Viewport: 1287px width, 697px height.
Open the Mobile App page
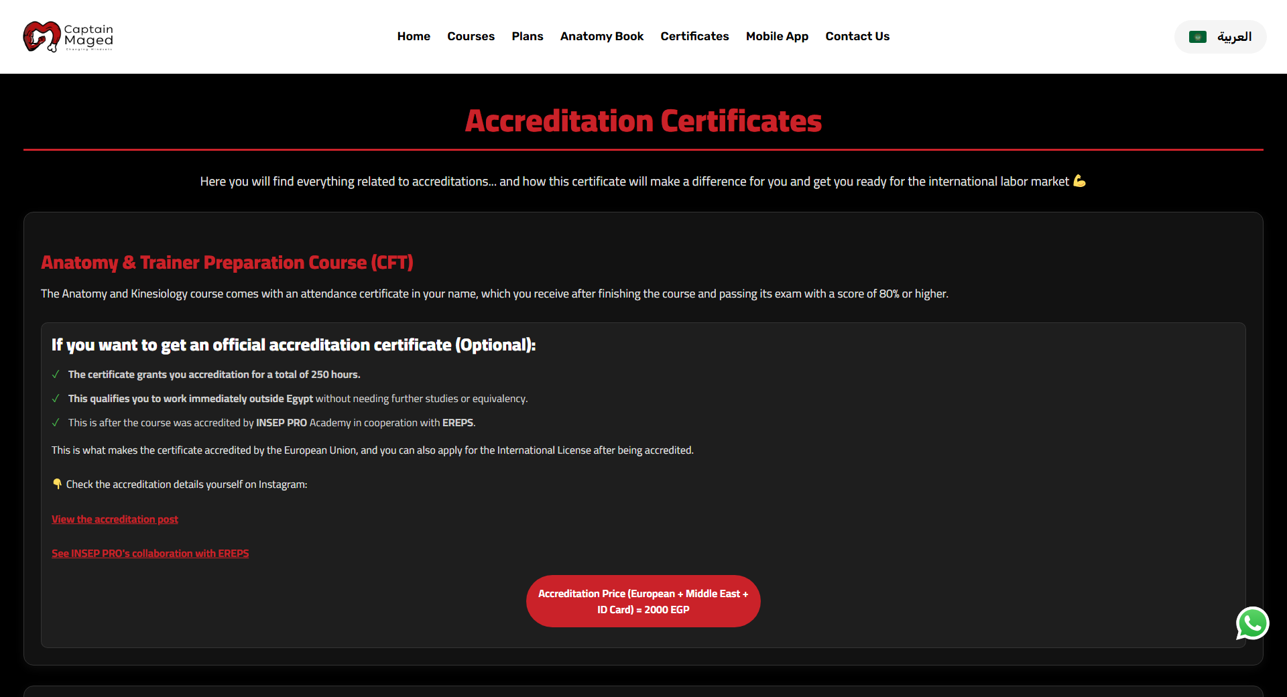click(x=777, y=36)
